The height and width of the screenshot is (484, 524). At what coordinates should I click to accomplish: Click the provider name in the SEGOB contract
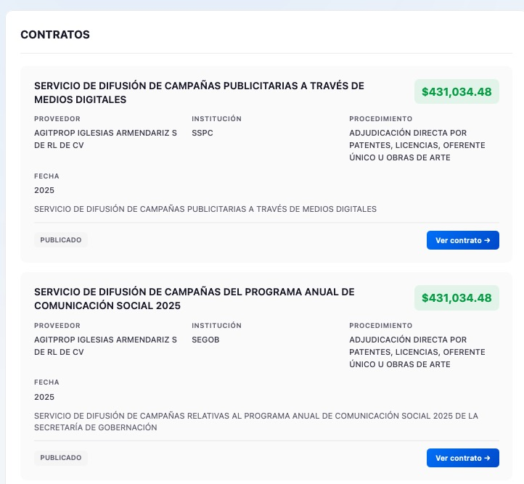point(105,345)
